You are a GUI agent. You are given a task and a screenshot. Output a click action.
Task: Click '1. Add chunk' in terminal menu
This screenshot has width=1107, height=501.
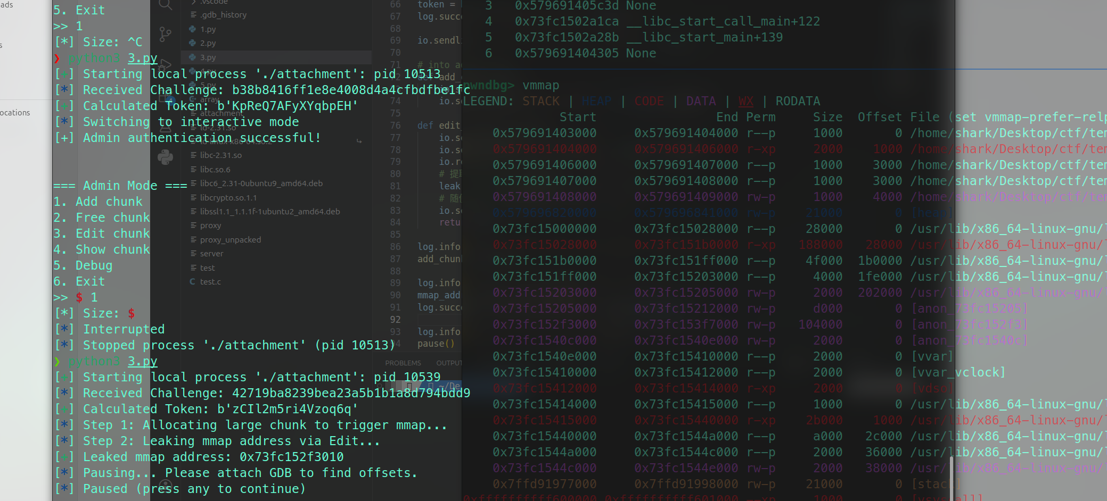pos(98,202)
